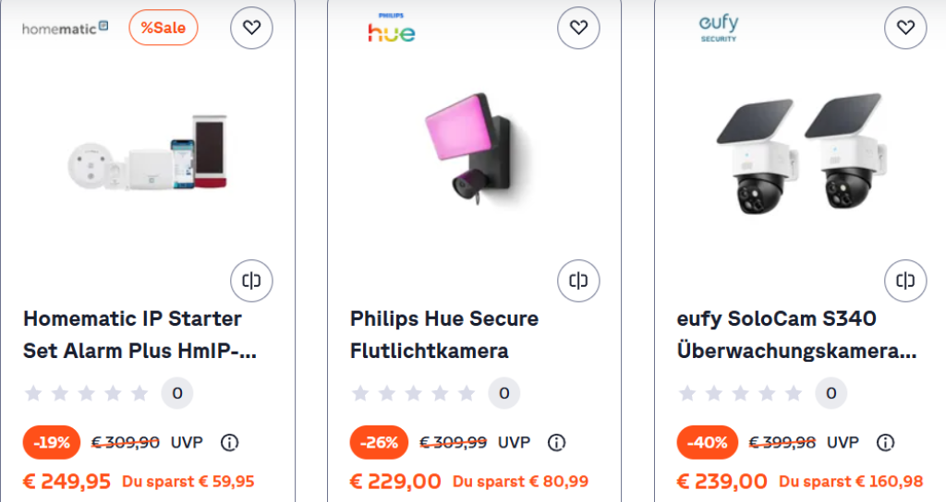Click the %Sale badge
Viewport: 946px width, 502px height.
click(164, 28)
